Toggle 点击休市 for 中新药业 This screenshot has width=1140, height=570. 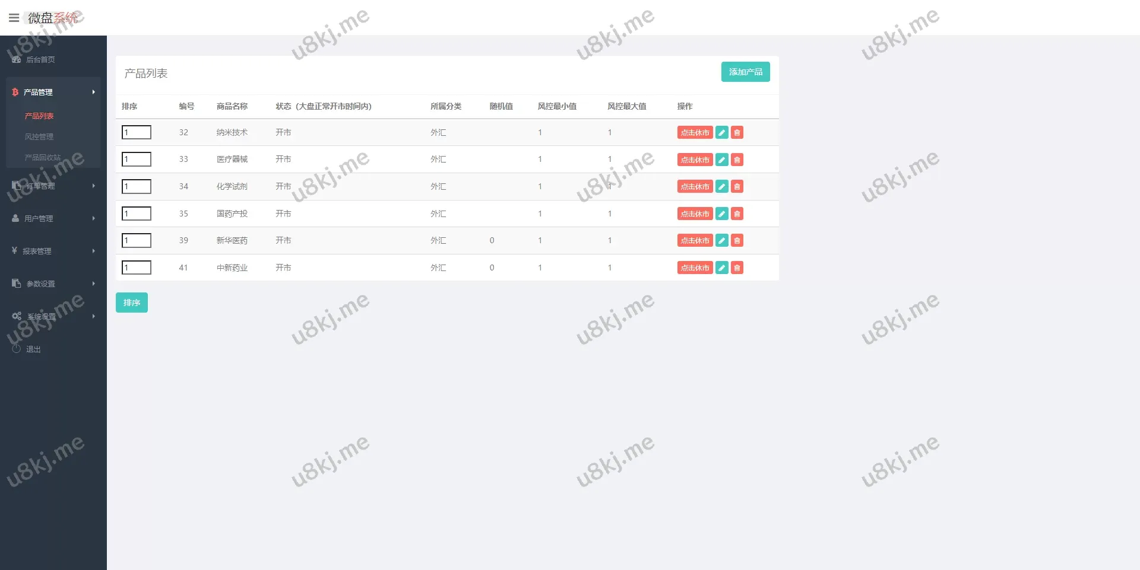695,268
